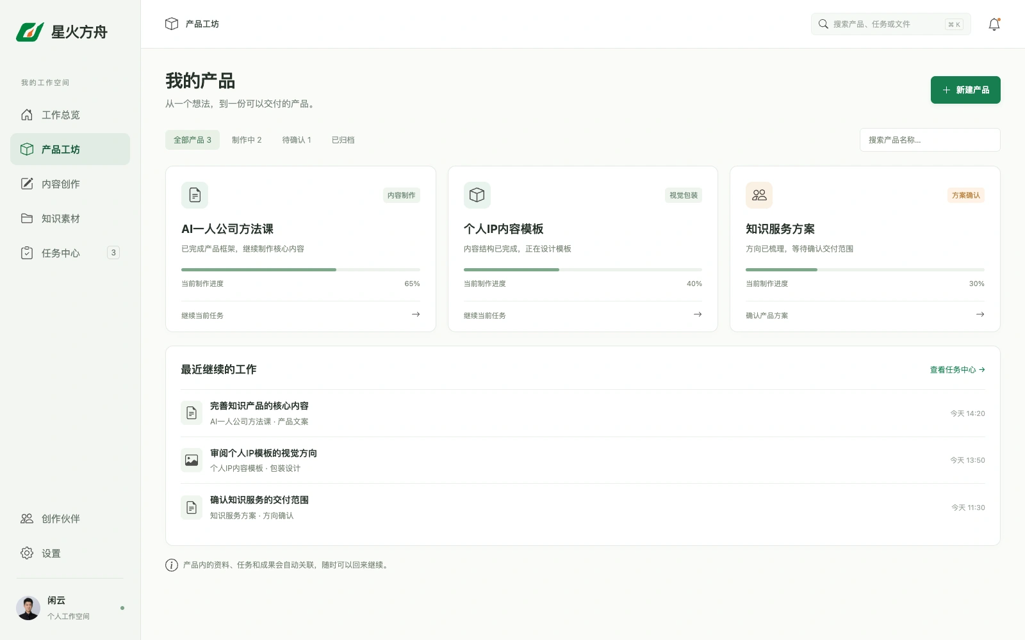Image resolution: width=1025 pixels, height=640 pixels.
Task: Focus the 搜索产品、任务或文件 search box
Action: pyautogui.click(x=890, y=24)
